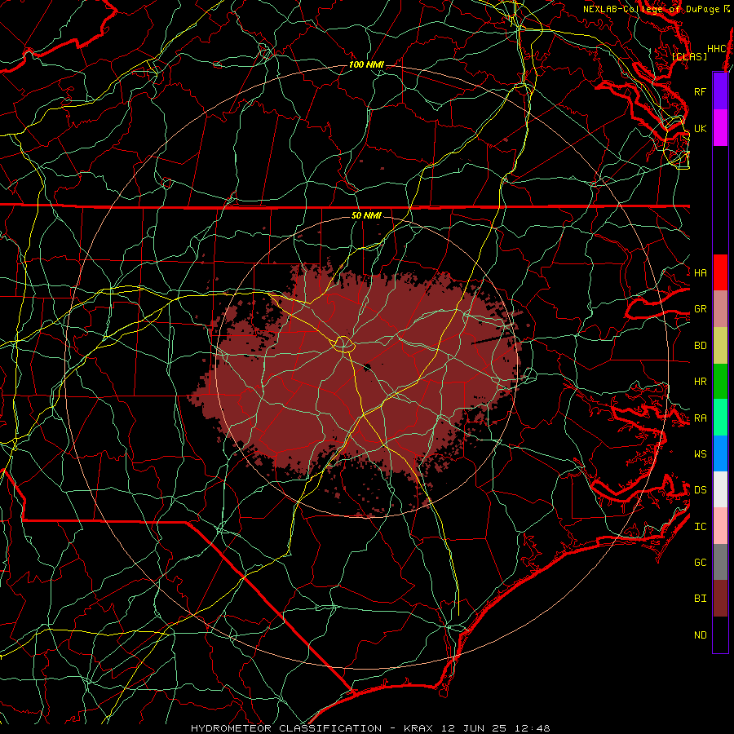This screenshot has height=734, width=734.
Task: Click the BI dark-red legend swatch
Action: [x=720, y=599]
